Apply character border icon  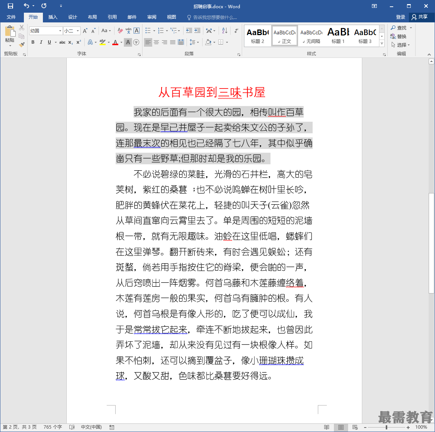(x=137, y=31)
